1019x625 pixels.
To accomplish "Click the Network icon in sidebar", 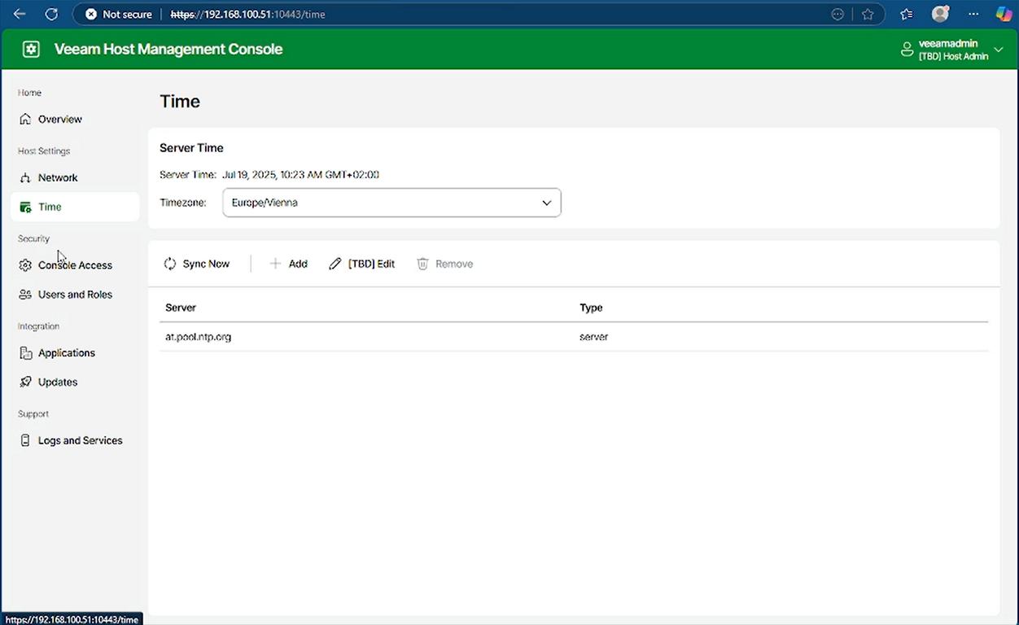I will 26,178.
